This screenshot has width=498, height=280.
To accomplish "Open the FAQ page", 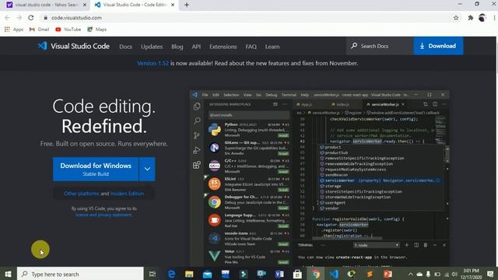I will click(x=251, y=47).
